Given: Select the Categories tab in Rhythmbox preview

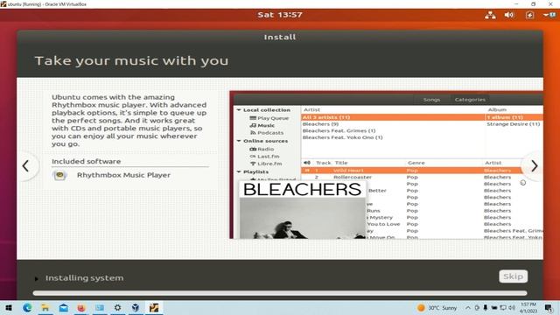Looking at the screenshot, I should click(470, 100).
